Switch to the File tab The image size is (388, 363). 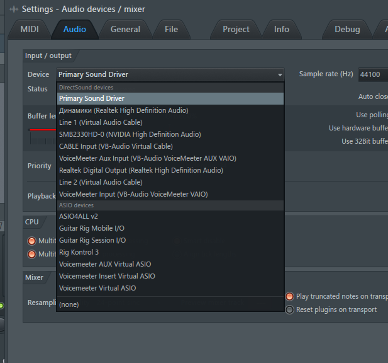coord(171,29)
